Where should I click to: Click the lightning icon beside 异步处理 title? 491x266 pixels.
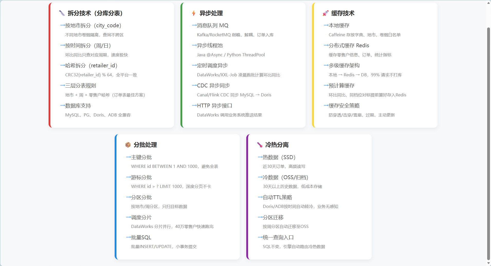point(193,13)
